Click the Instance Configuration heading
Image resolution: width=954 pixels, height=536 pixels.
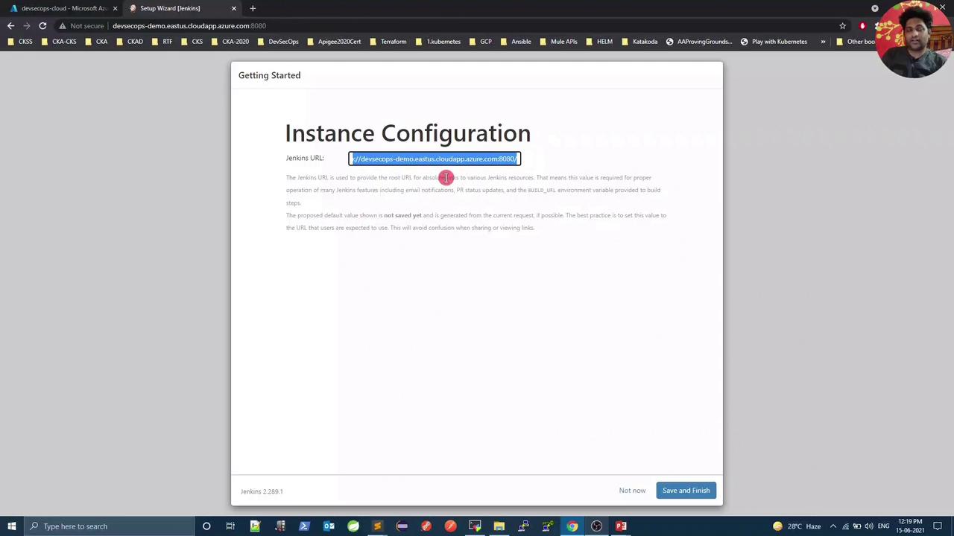point(408,133)
